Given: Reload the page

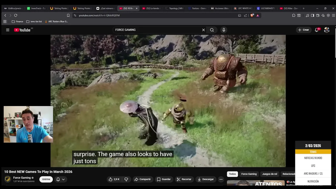Looking at the screenshot, I should point(16,15).
